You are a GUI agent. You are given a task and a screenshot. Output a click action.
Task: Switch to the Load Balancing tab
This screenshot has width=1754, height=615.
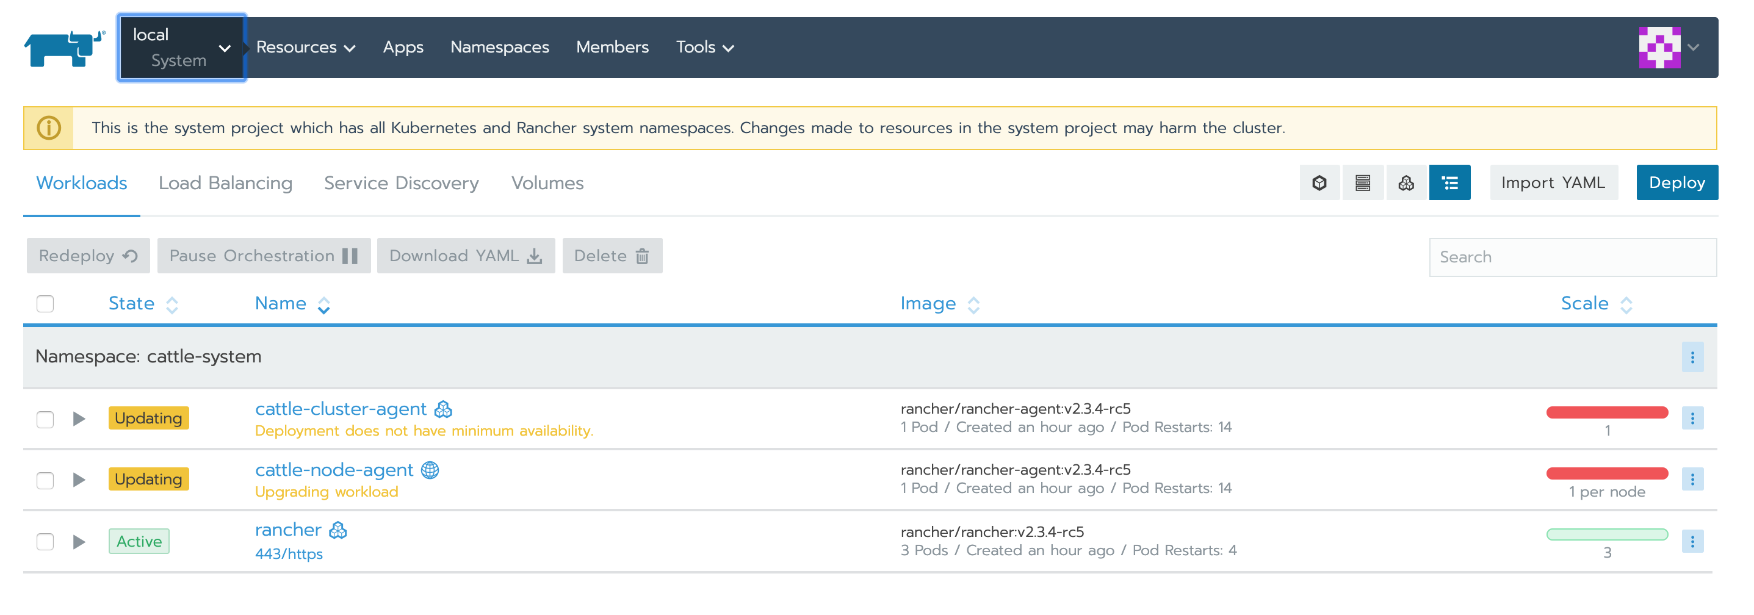225,183
